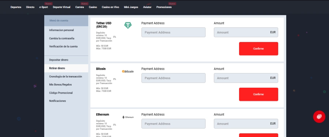This screenshot has width=329, height=137.
Task: Click the Bitcoin logo icon
Action: tap(128, 71)
